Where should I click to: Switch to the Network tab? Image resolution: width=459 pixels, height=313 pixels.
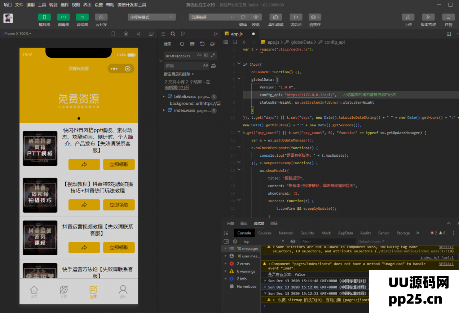[x=286, y=233]
